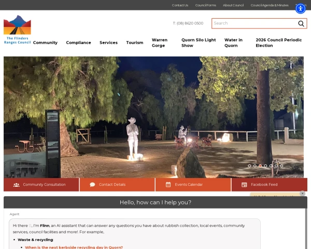Open the Tourism menu
Image resolution: width=311 pixels, height=249 pixels.
point(135,43)
